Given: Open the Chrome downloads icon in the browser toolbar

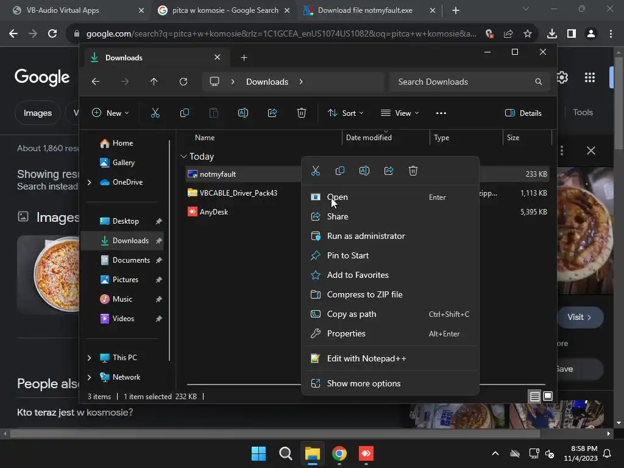Looking at the screenshot, I should [x=551, y=34].
